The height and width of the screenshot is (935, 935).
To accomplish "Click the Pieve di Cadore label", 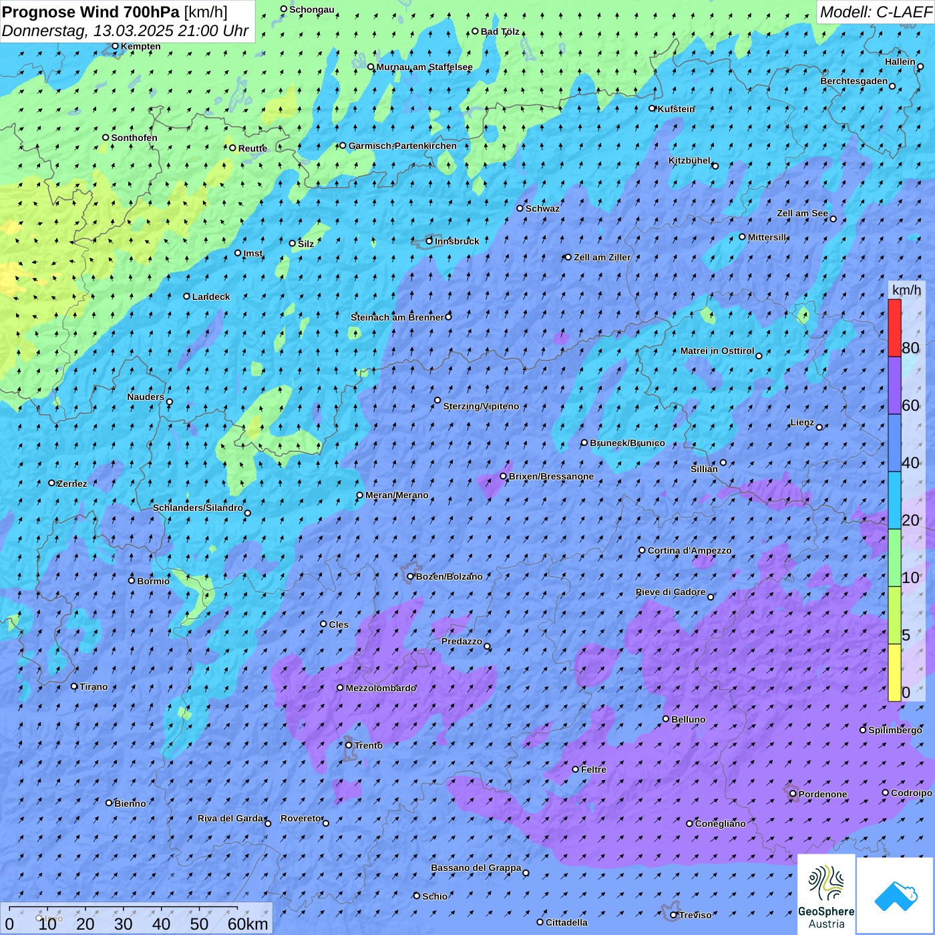I will (x=671, y=592).
